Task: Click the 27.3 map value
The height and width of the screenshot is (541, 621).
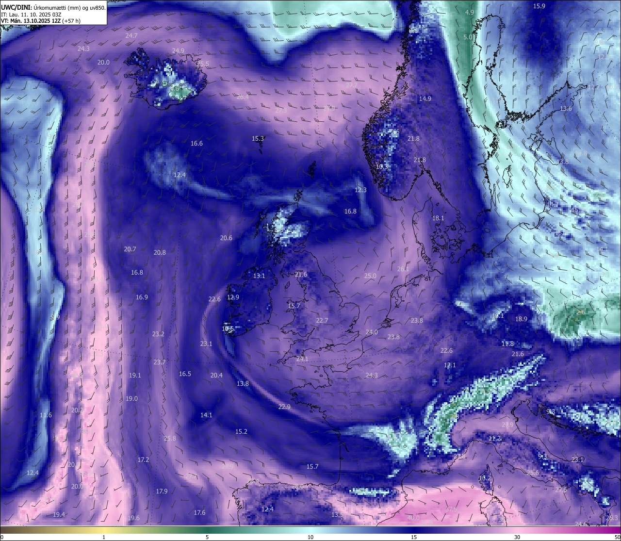Action: pyautogui.click(x=281, y=111)
